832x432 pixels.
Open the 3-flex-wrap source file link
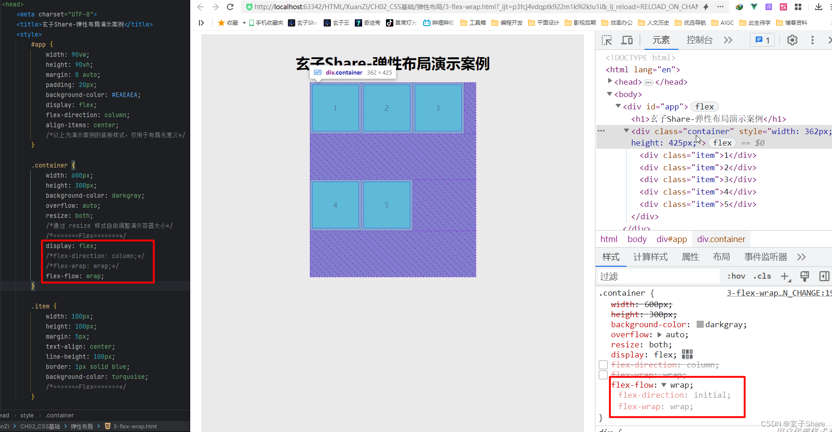[x=779, y=293]
